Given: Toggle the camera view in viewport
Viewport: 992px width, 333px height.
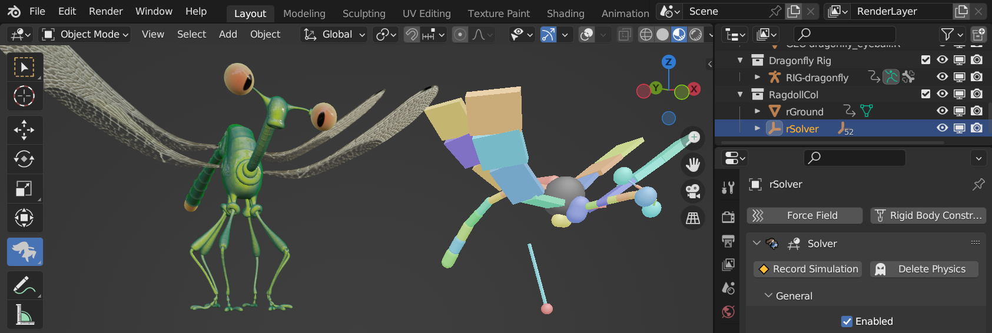Looking at the screenshot, I should (693, 191).
